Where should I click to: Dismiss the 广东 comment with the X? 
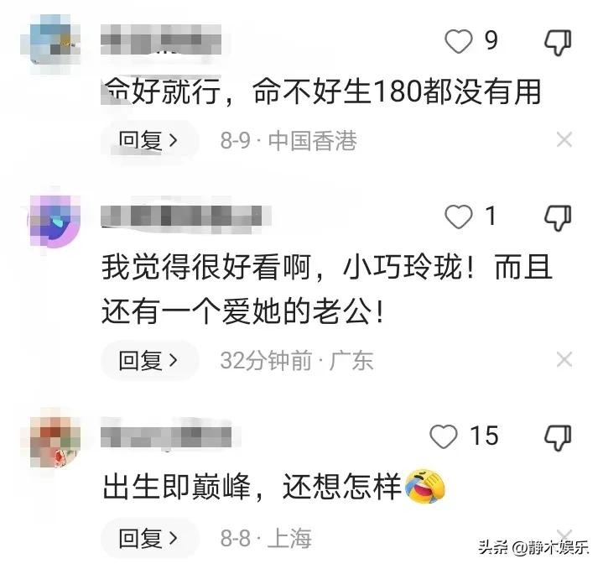point(564,360)
